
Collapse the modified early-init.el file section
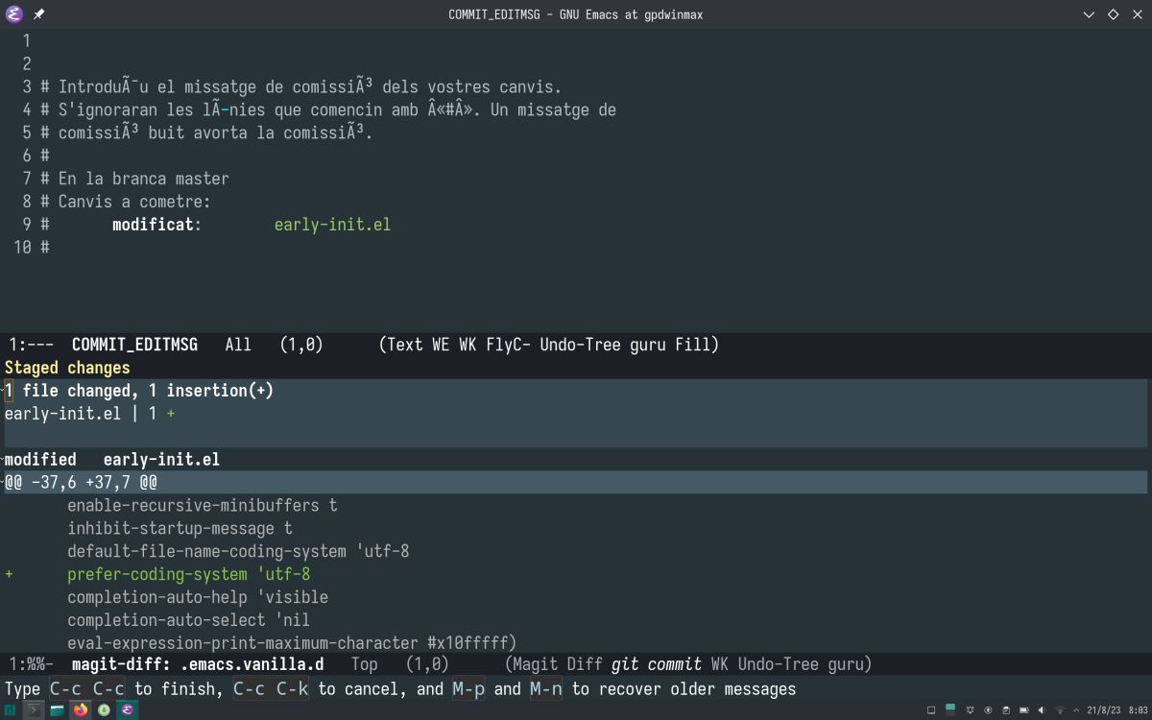tap(112, 460)
